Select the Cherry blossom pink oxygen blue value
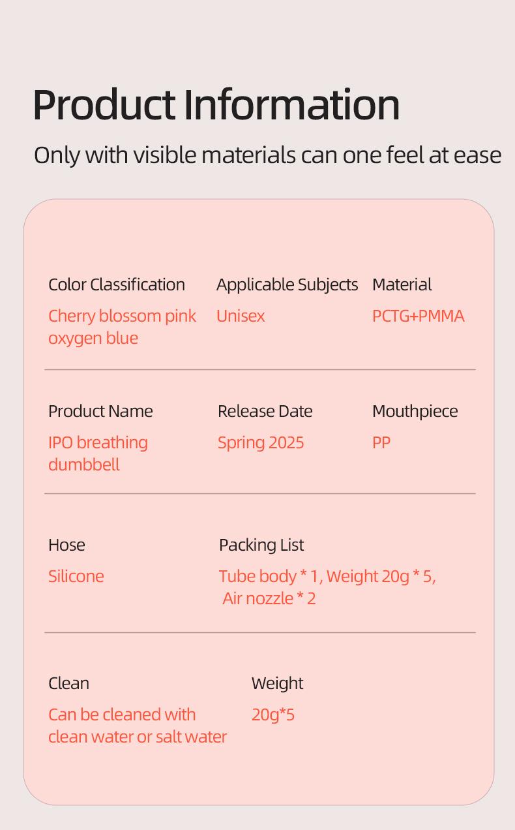Viewport: 515px width, 830px height. tap(122, 326)
